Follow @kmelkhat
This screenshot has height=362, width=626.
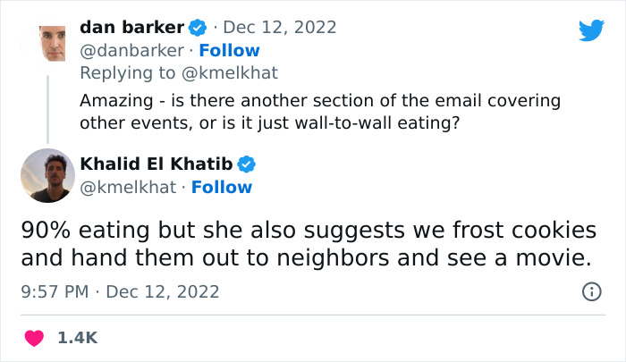coord(222,187)
